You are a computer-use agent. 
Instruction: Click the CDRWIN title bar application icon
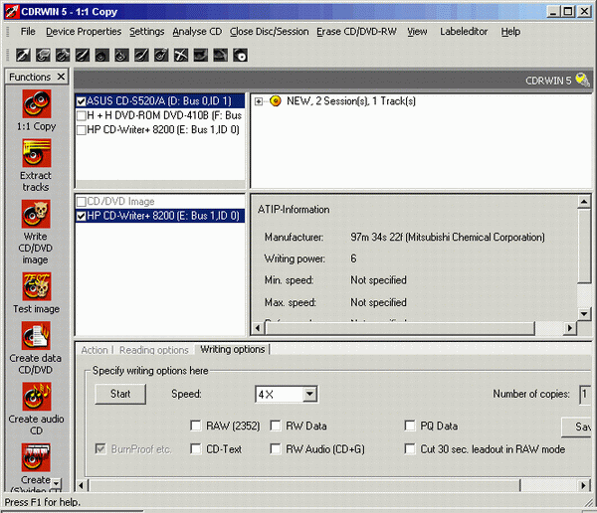pyautogui.click(x=11, y=12)
